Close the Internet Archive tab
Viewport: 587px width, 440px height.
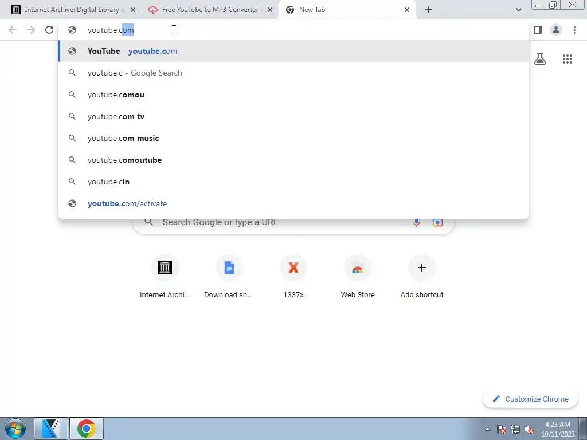point(132,10)
